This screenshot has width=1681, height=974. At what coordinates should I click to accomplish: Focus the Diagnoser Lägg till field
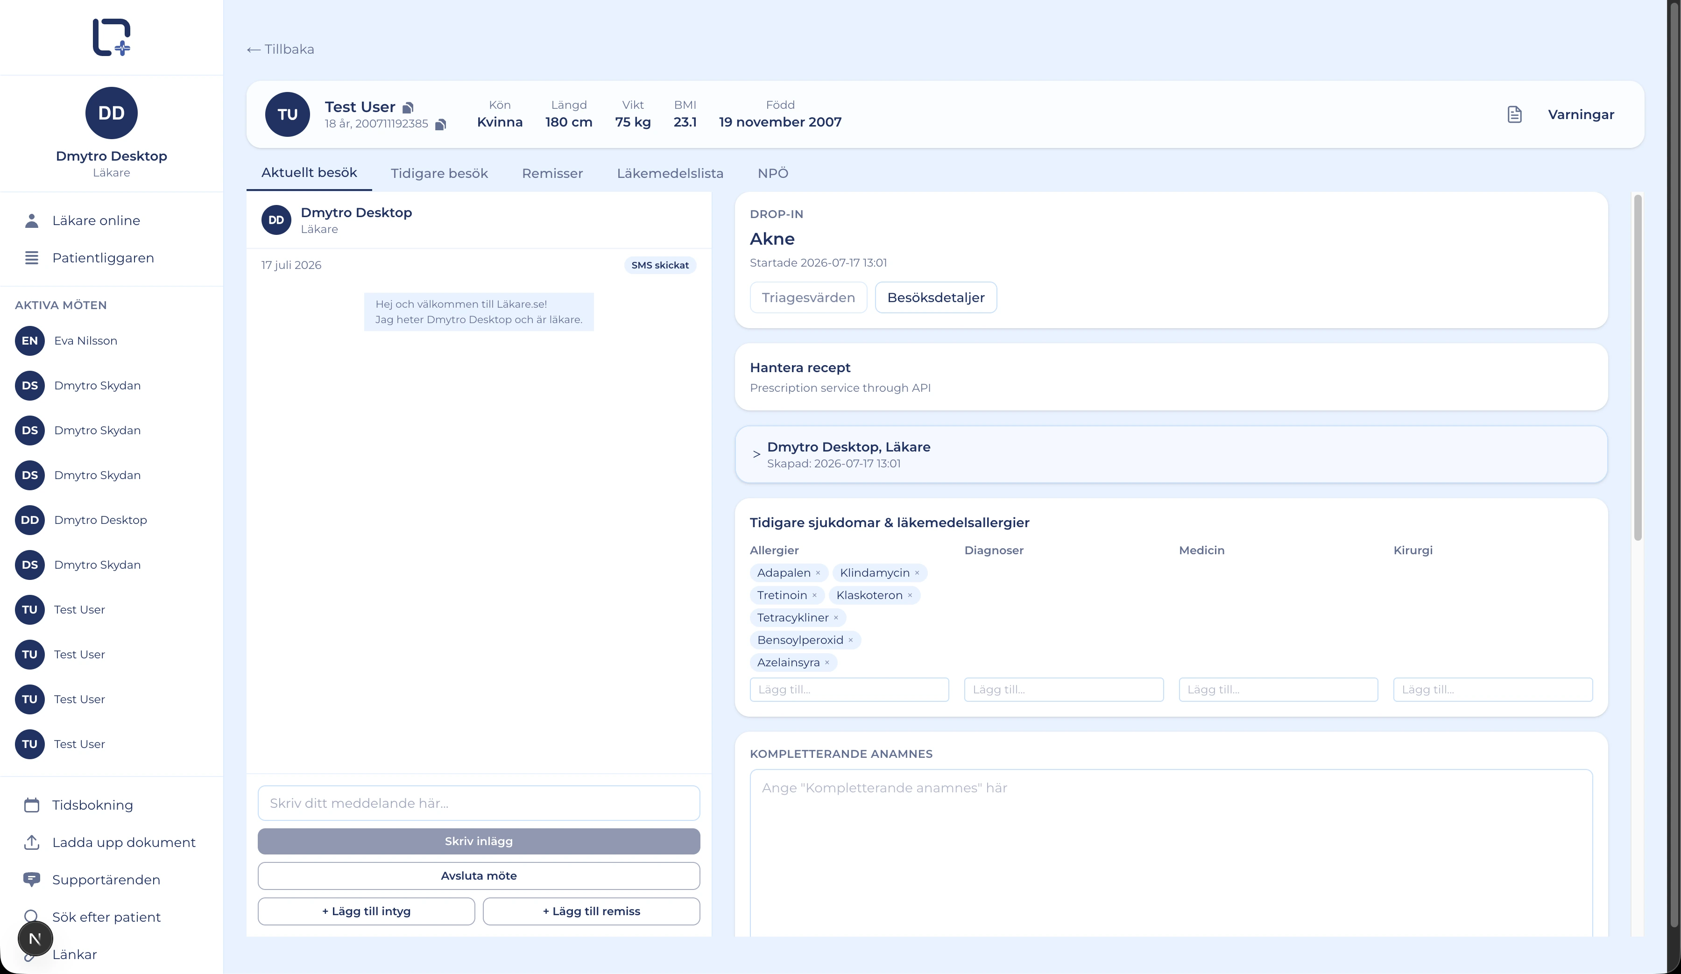[1063, 690]
